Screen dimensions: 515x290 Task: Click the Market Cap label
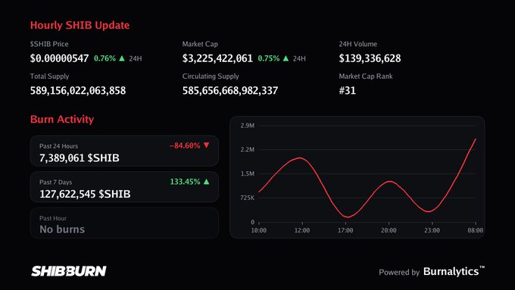pos(200,44)
